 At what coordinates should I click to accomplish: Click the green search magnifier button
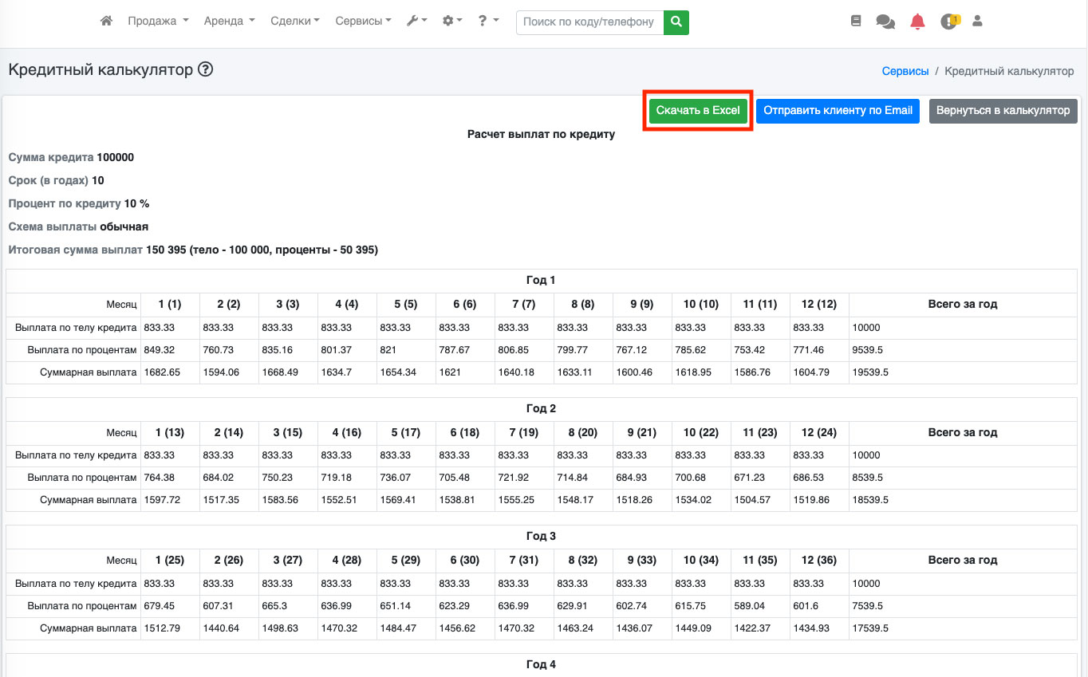676,22
